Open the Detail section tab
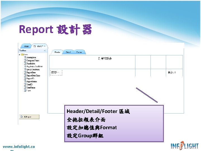Viewport: 201px width, 151px height. (x=68, y=52)
